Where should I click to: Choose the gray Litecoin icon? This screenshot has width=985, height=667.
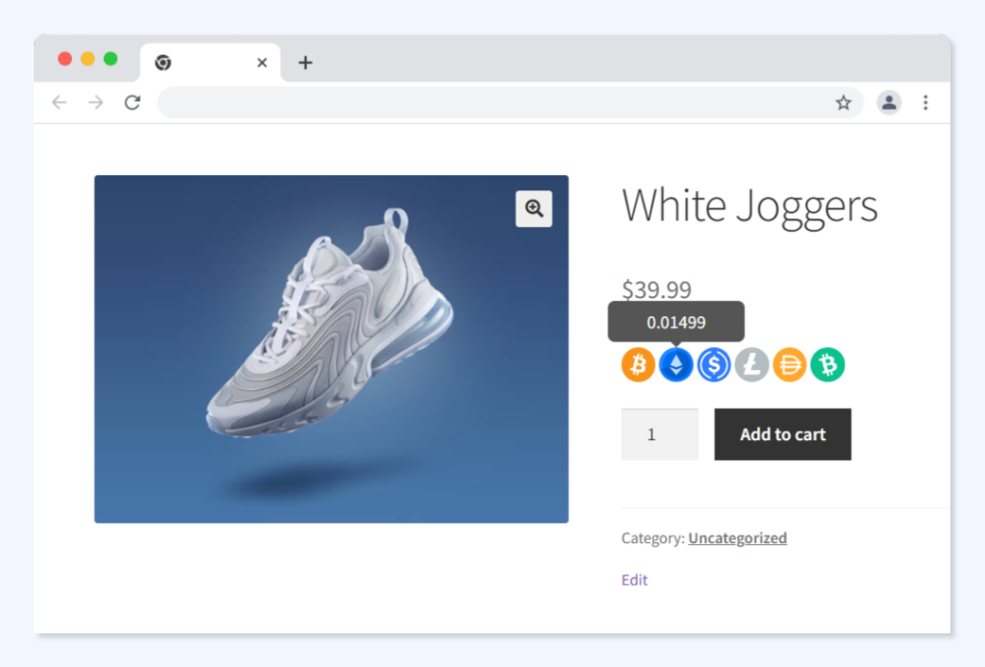coord(751,365)
